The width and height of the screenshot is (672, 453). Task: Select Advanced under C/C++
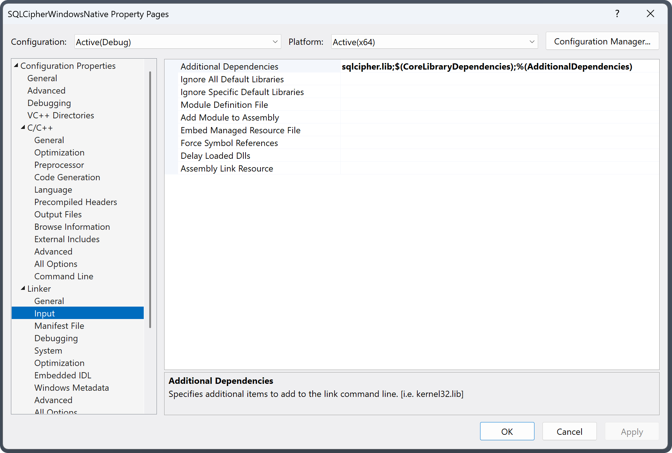(x=53, y=252)
